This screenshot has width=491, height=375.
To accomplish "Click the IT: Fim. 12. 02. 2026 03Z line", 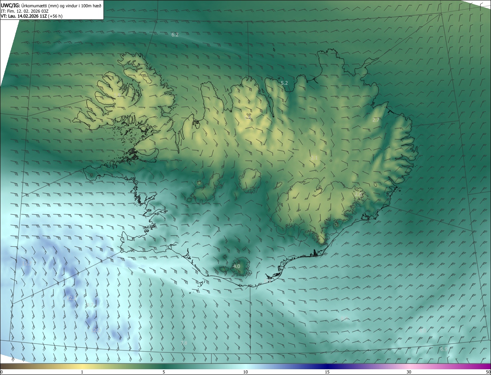I will [26, 11].
